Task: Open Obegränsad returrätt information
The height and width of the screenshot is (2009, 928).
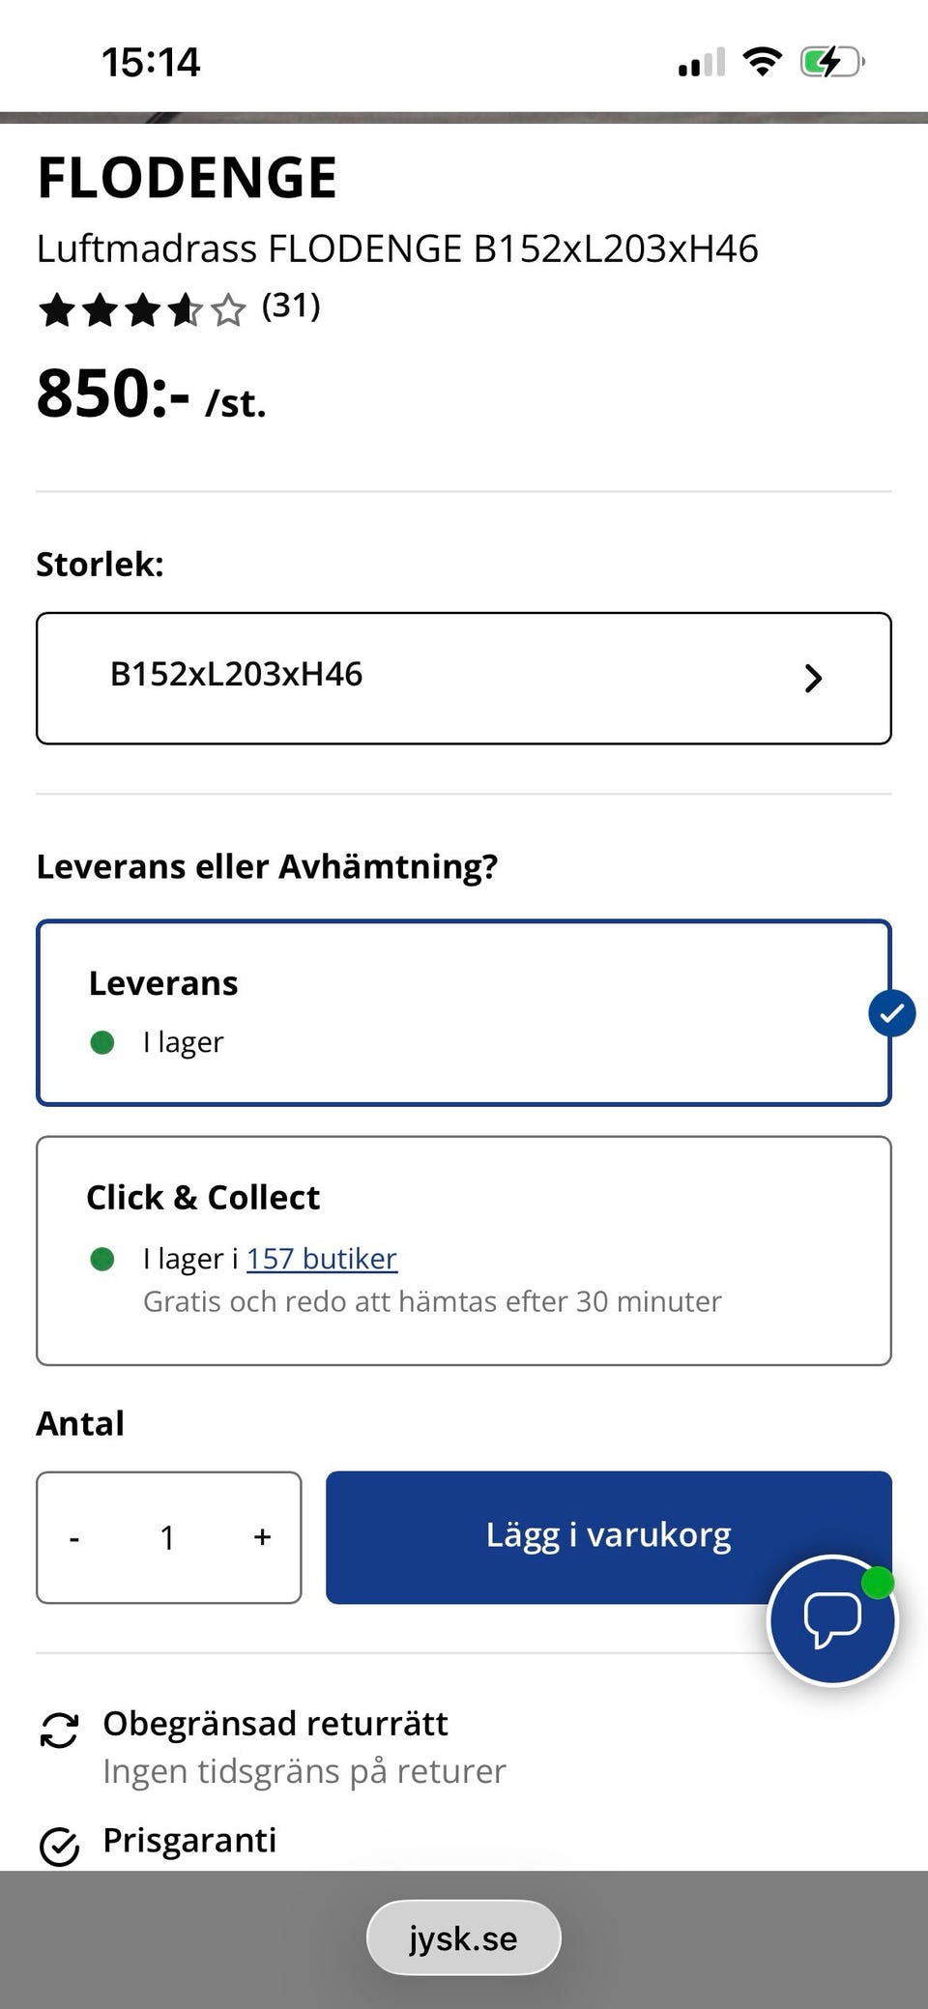Action: pyautogui.click(x=275, y=1724)
